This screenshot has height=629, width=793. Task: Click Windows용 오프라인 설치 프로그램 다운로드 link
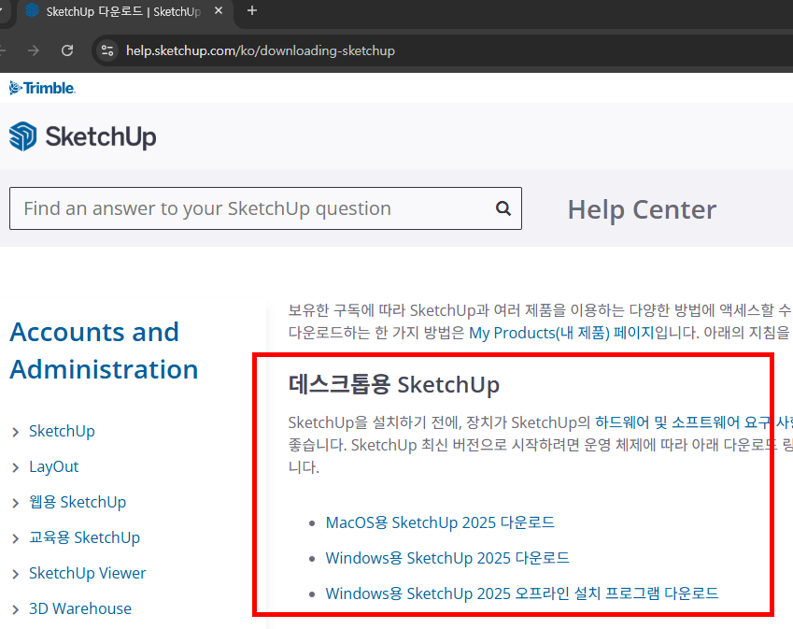[522, 593]
